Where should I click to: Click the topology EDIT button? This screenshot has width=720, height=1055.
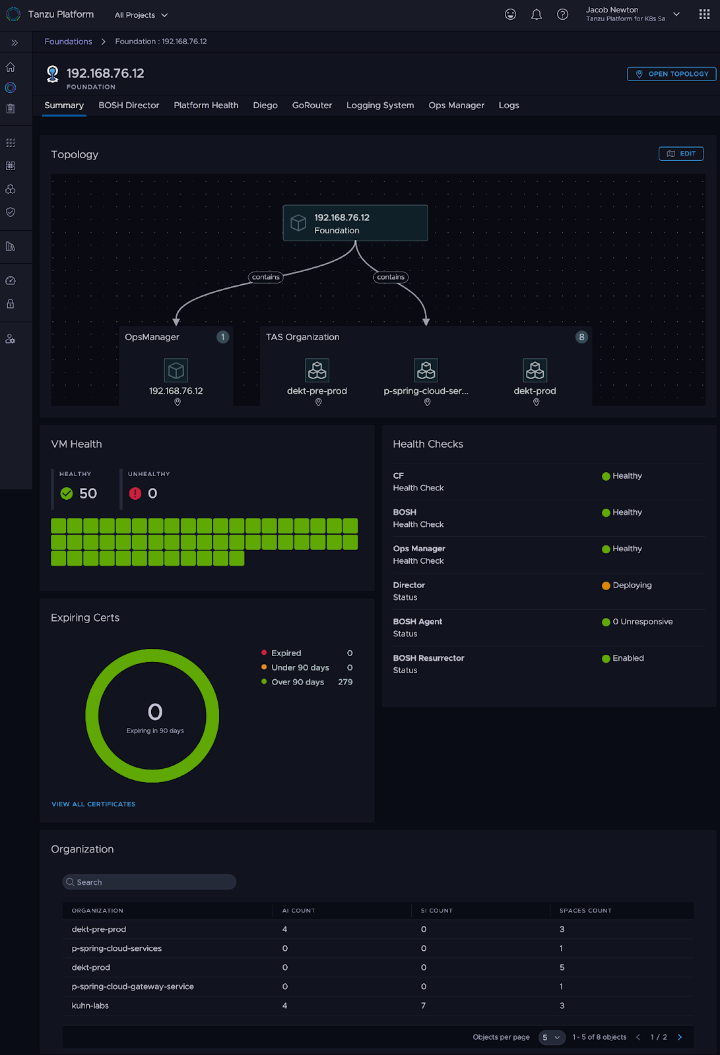click(x=681, y=154)
